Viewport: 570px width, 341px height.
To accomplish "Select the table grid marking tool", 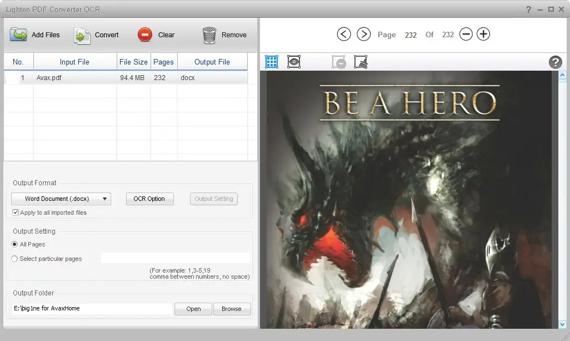I will pos(272,62).
